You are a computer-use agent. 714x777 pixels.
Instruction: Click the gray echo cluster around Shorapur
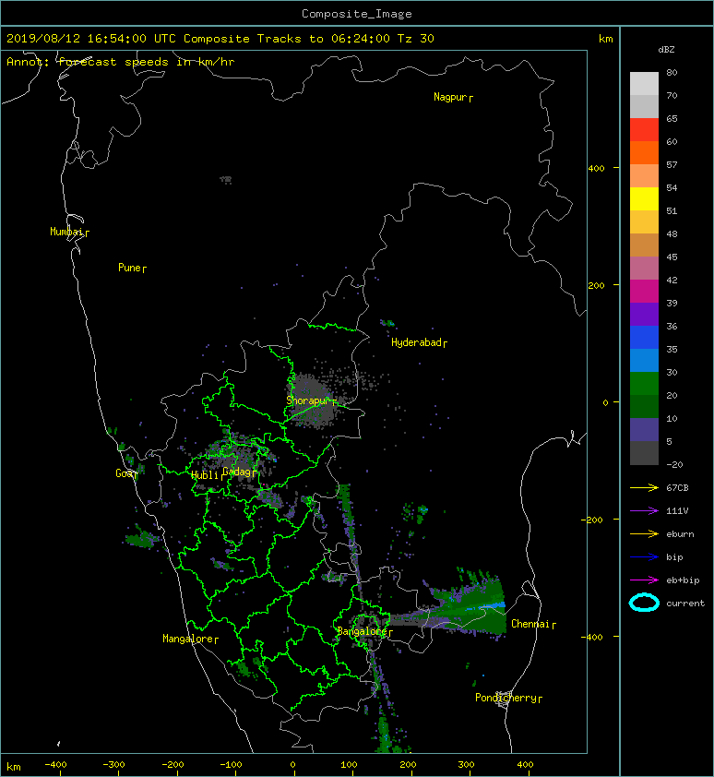point(313,400)
